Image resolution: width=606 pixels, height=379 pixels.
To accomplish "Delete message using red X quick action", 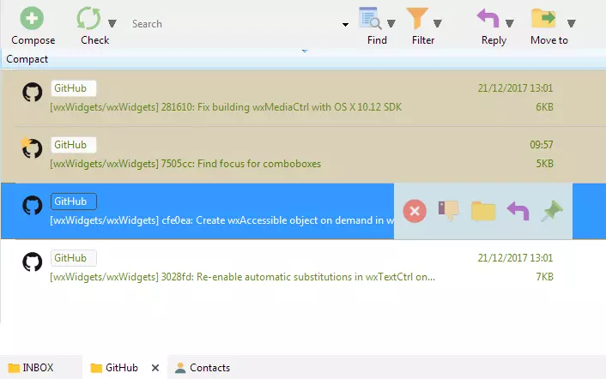I will point(415,211).
